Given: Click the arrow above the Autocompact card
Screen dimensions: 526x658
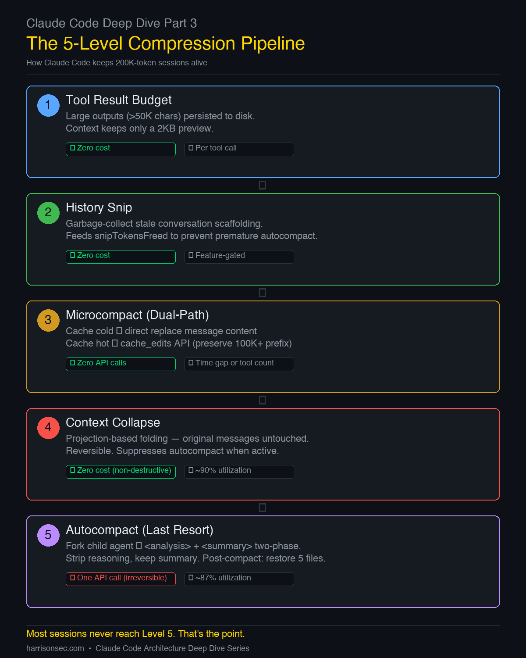Looking at the screenshot, I should [263, 508].
